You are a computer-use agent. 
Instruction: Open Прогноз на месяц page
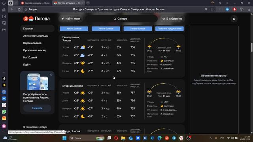tap(34, 50)
